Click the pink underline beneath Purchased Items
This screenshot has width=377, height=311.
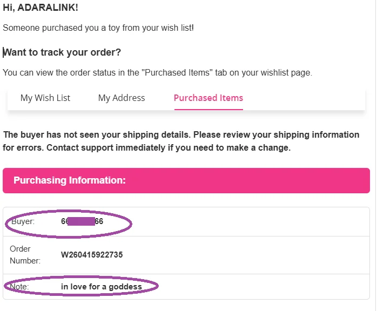pyautogui.click(x=208, y=109)
